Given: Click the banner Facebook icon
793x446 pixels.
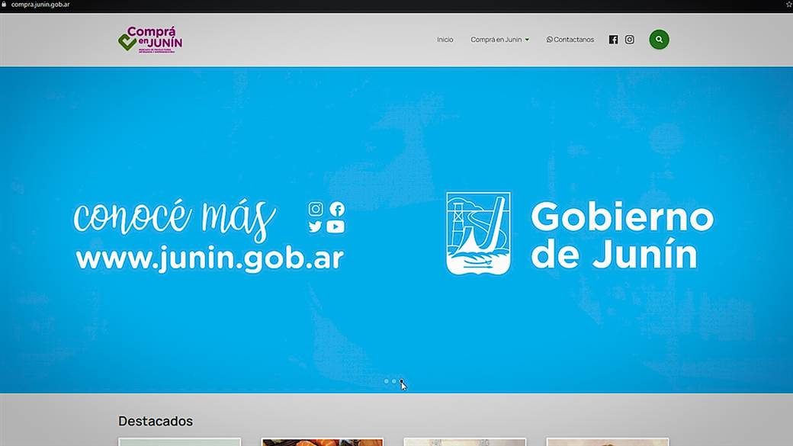Looking at the screenshot, I should (x=337, y=209).
